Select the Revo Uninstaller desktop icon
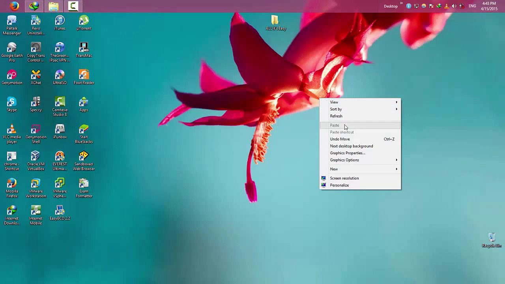505x284 pixels. click(x=36, y=25)
